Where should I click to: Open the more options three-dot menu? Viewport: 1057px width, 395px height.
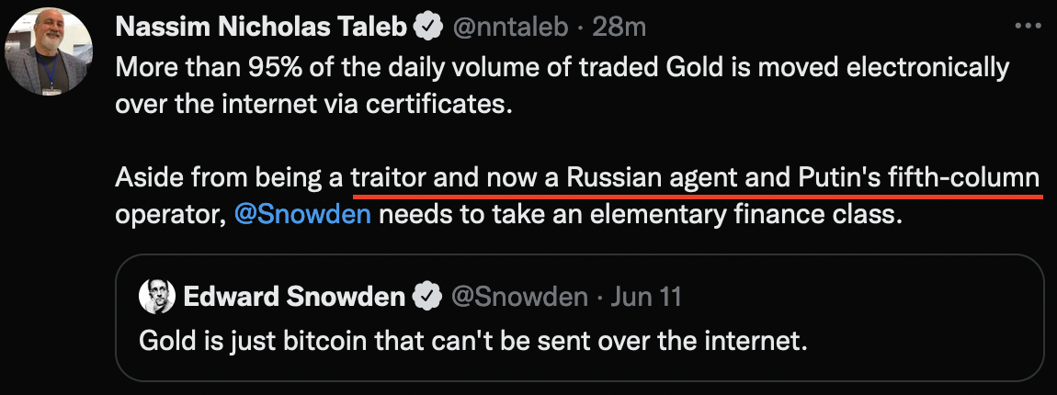point(1026,27)
